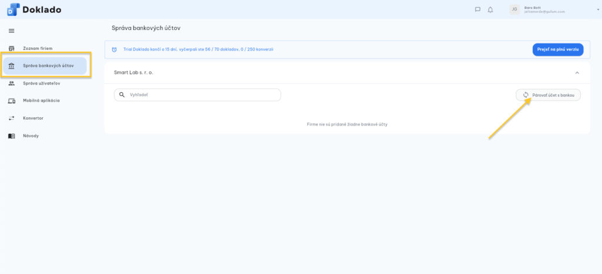Click the trial ending notice text
The height and width of the screenshot is (274, 602).
click(x=198, y=49)
